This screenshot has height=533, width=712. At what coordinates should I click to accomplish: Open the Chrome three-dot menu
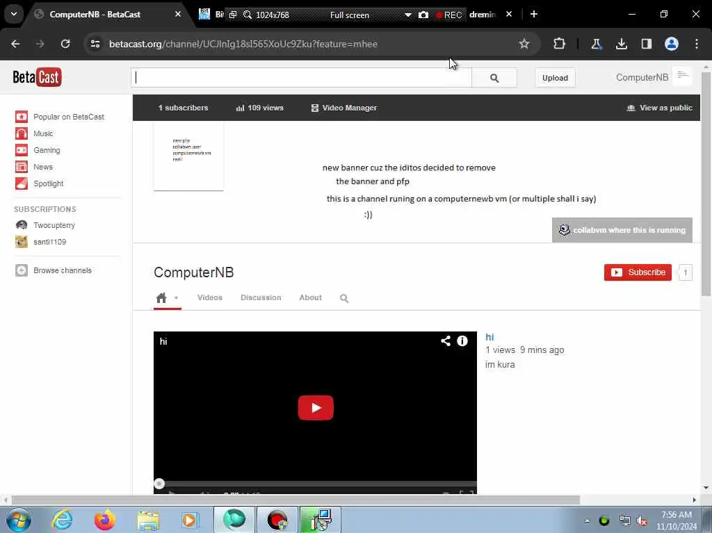tap(697, 44)
